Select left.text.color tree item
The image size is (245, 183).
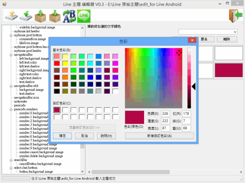[28, 62]
